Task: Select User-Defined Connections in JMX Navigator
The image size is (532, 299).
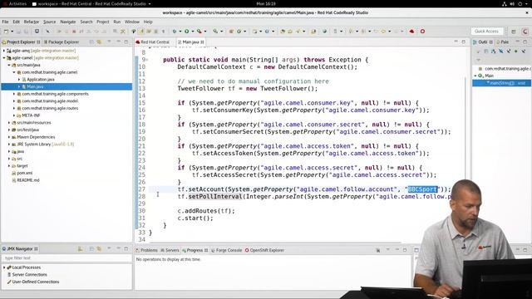Action: coord(35,282)
